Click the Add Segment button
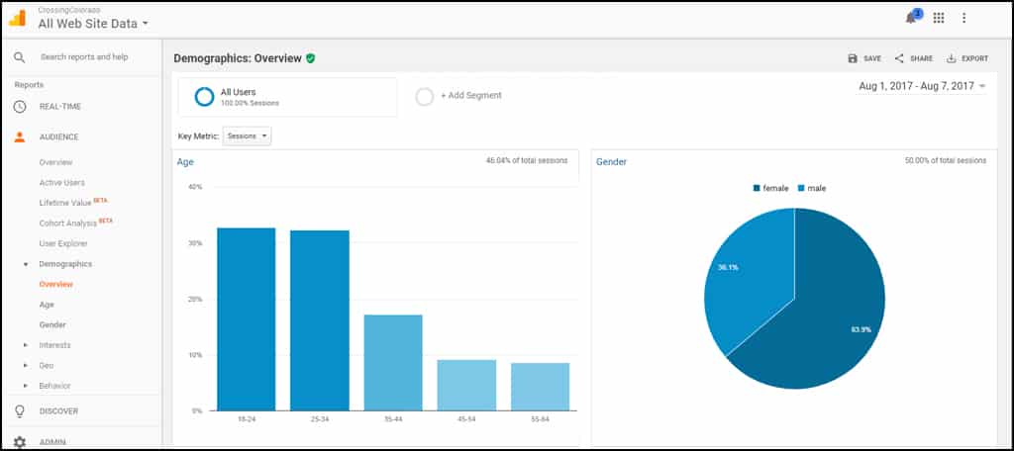This screenshot has width=1014, height=451. click(x=460, y=96)
